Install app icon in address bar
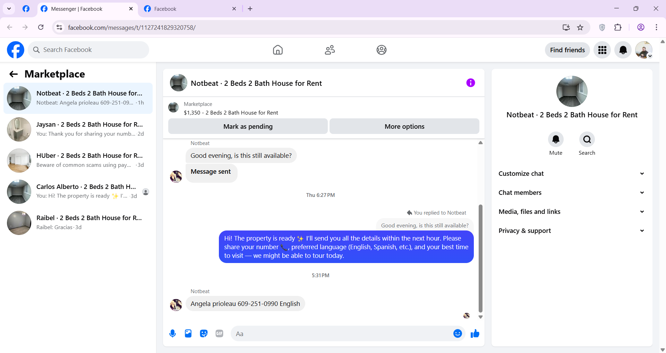Screen dimensions: 666x353 pos(566,27)
